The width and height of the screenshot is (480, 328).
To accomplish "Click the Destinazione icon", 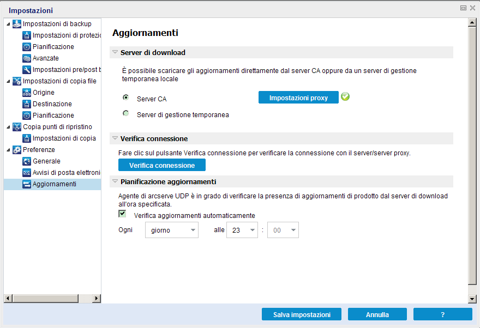I will [27, 104].
